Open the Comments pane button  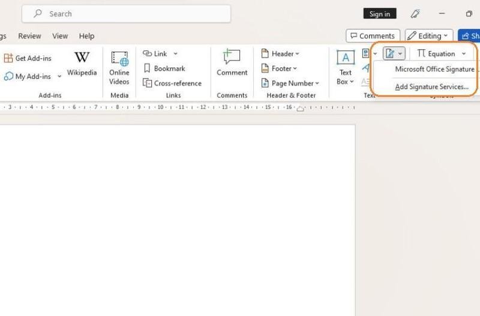[x=373, y=36]
